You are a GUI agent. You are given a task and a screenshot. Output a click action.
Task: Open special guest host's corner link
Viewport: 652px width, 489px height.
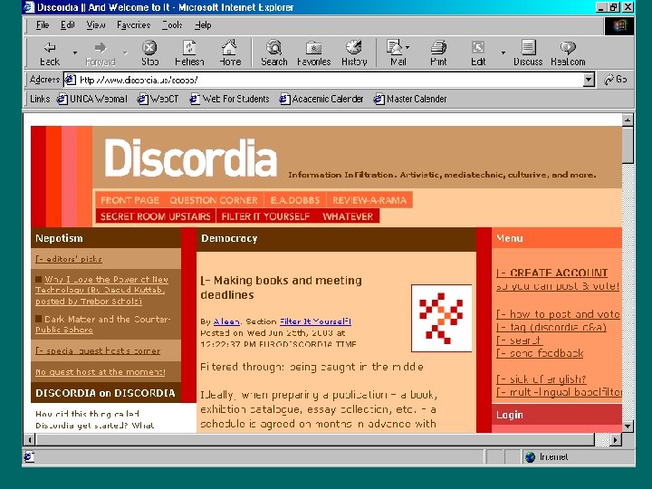[98, 351]
